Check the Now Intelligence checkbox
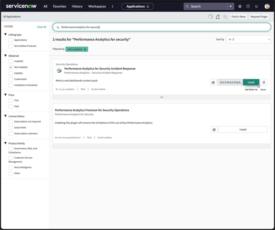 pos(11,167)
